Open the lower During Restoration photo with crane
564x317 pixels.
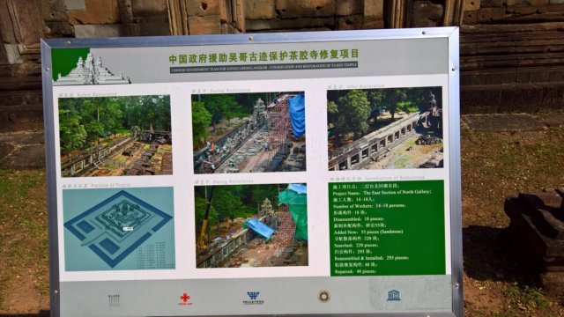(x=251, y=225)
